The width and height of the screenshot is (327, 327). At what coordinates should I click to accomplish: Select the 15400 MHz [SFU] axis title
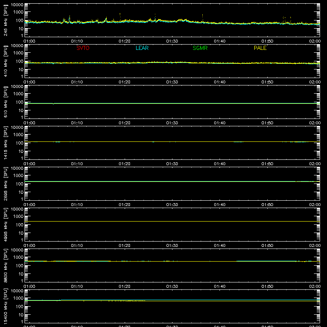tap(6, 306)
